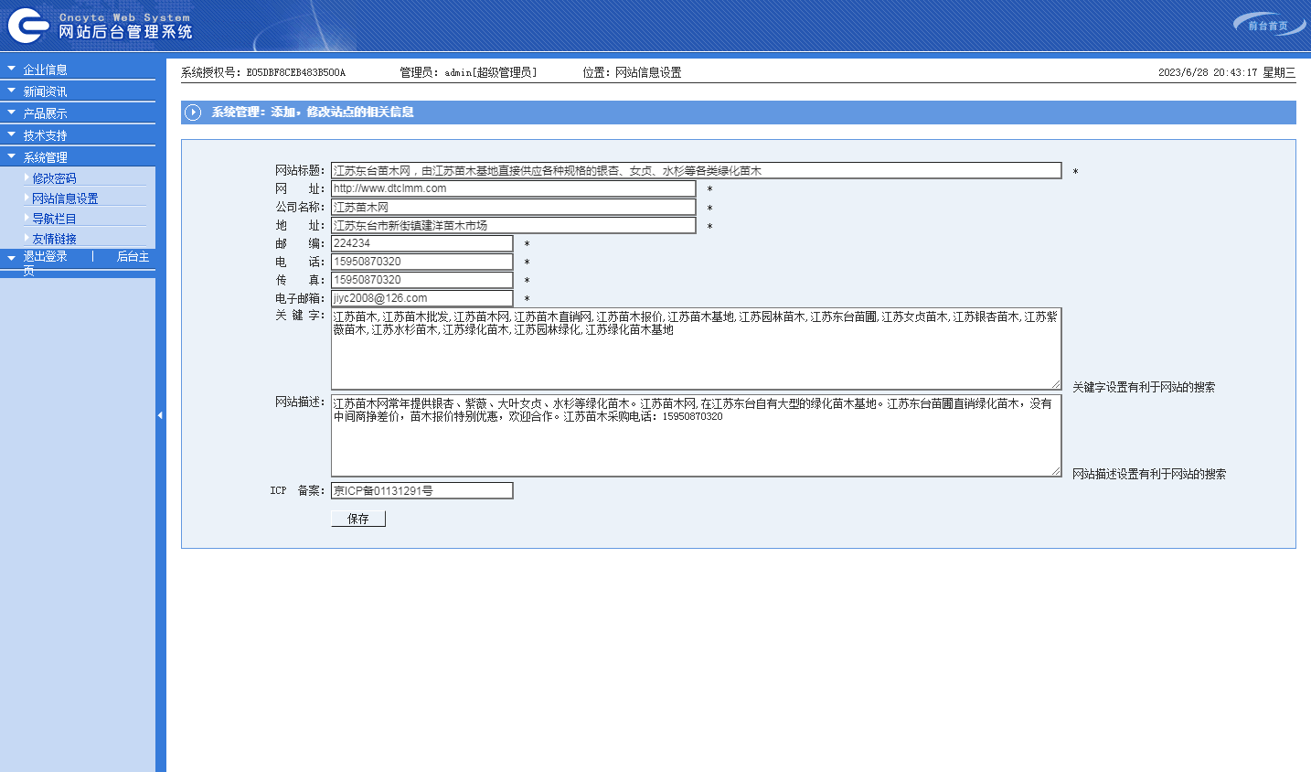Expand the 企业信息 menu section
Viewport: 1311px width, 772px height.
click(45, 70)
